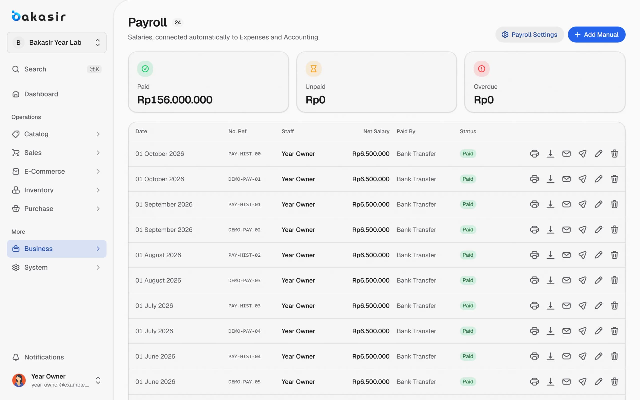Email the PAY-HIST-04 payslip
This screenshot has height=400, width=640.
566,356
